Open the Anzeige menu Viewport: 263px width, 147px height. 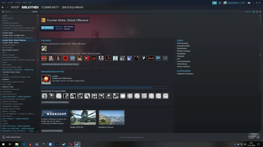10,2
